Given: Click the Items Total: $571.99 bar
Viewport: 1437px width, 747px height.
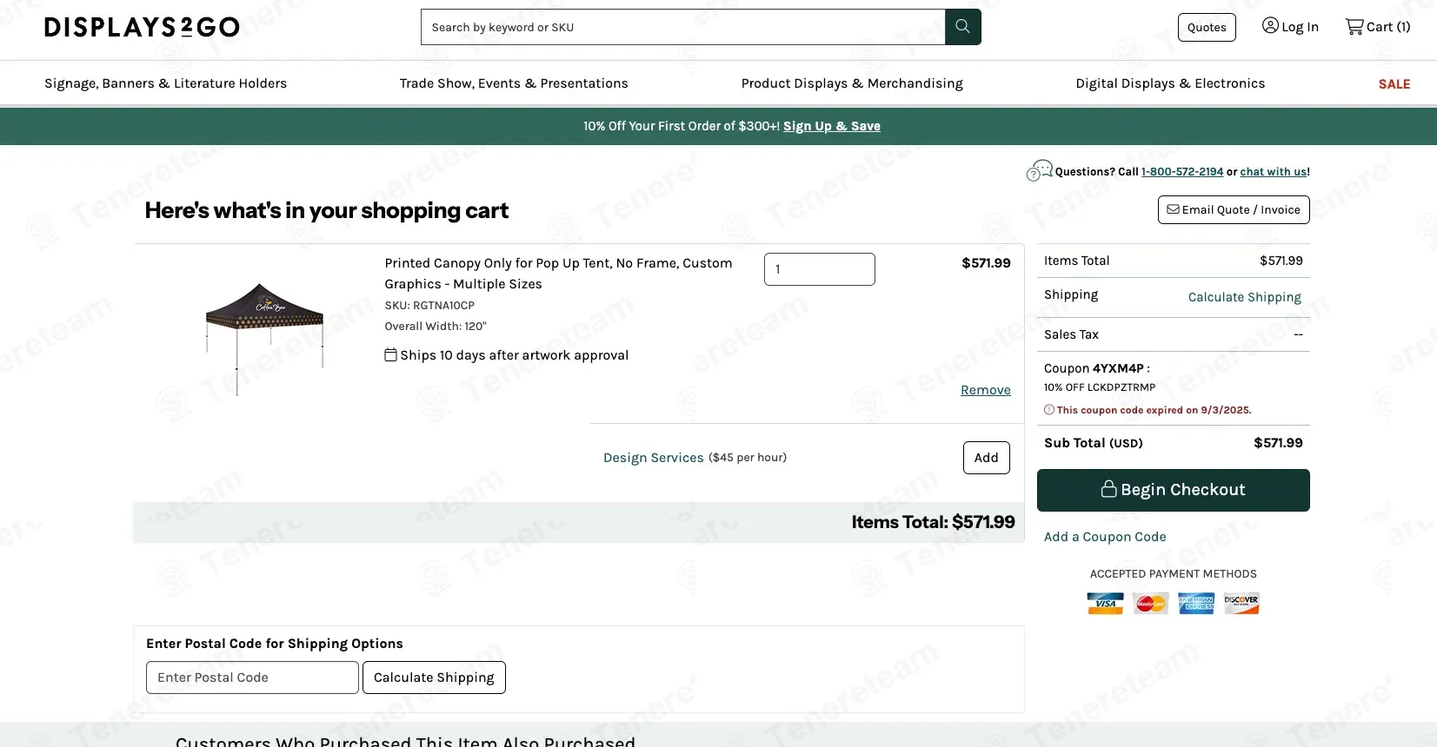Looking at the screenshot, I should coord(579,522).
